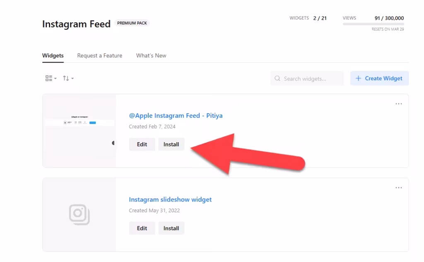This screenshot has height=262, width=424.
Task: Install the Instagram slideshow widget
Action: click(171, 228)
